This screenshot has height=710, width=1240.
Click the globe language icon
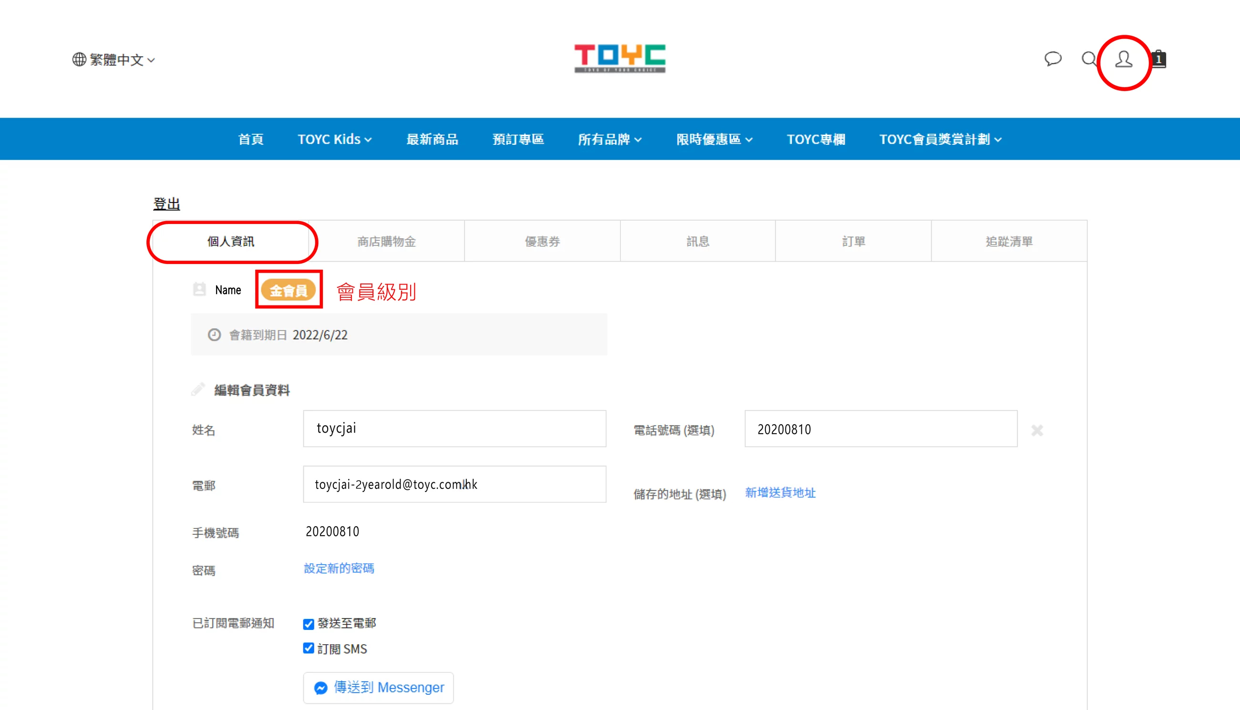pos(79,60)
